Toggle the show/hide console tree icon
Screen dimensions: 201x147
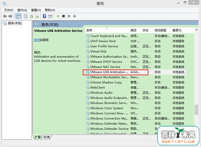[x=18, y=16]
